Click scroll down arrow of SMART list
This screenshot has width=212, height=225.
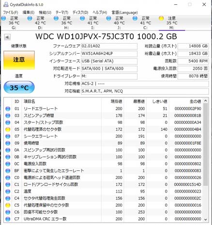click(x=206, y=219)
